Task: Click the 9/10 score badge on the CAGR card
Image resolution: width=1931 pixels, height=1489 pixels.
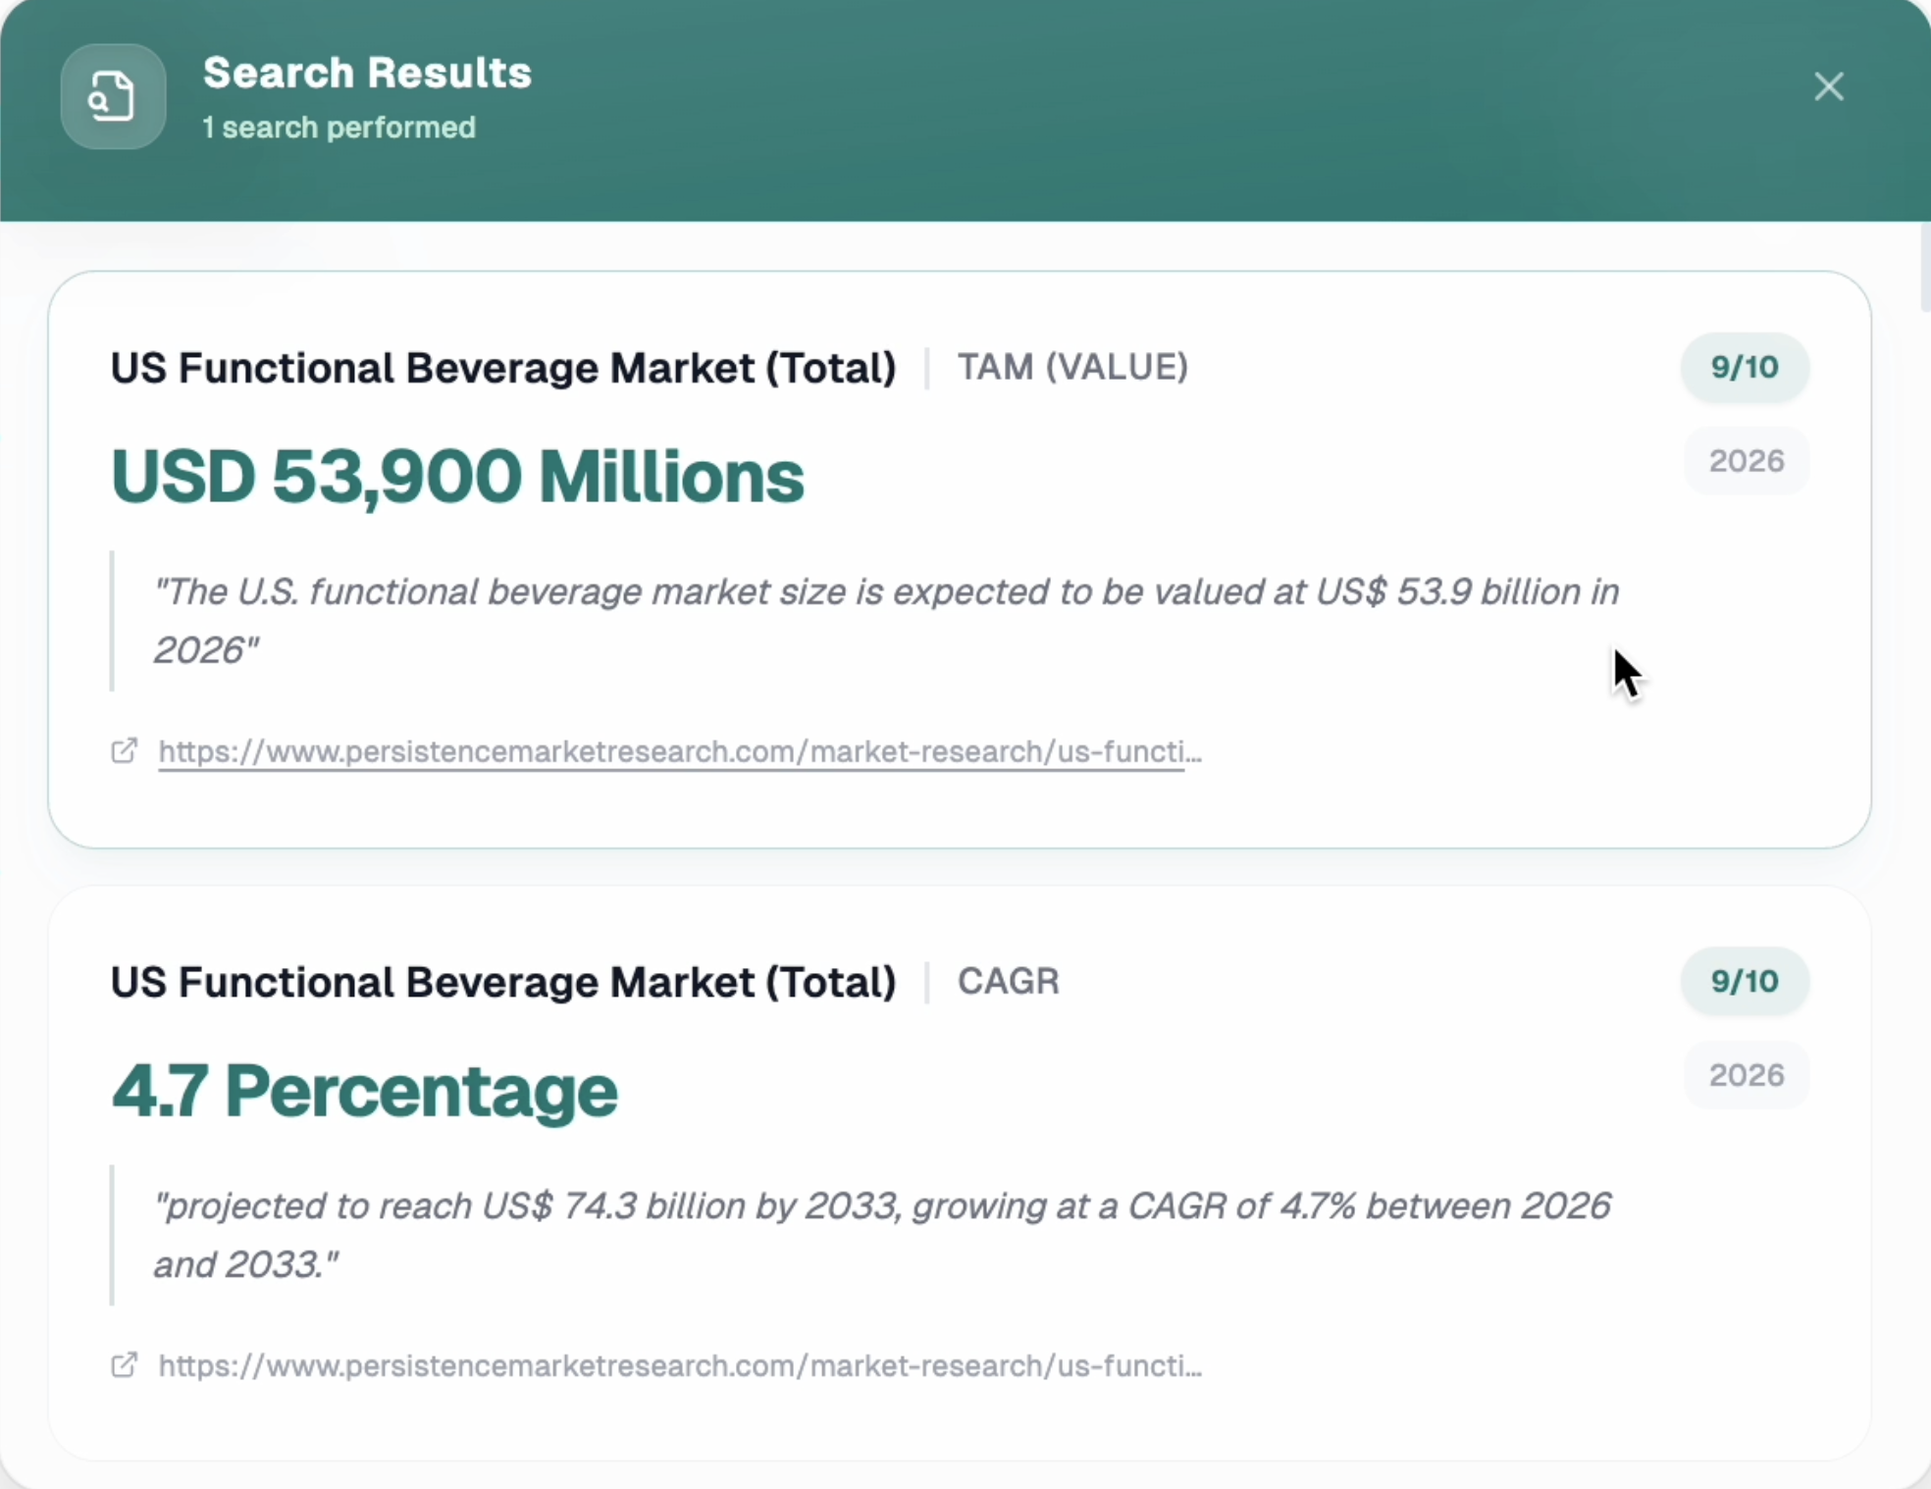Action: [x=1745, y=981]
